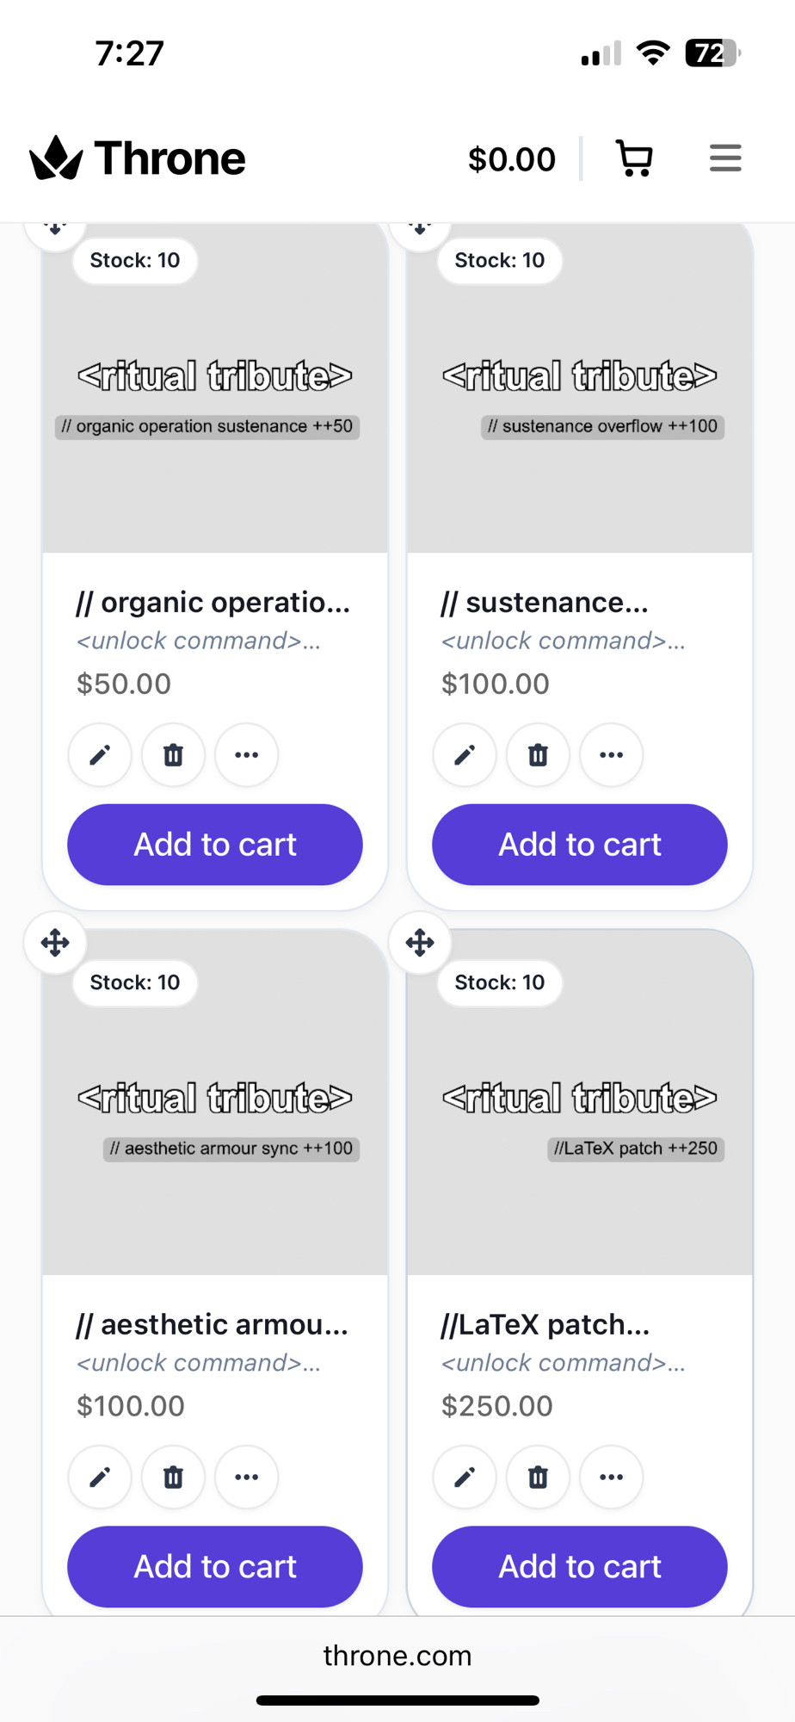This screenshot has width=795, height=1722.
Task: Click the move handle on LaTeX patch card
Action: tap(420, 943)
